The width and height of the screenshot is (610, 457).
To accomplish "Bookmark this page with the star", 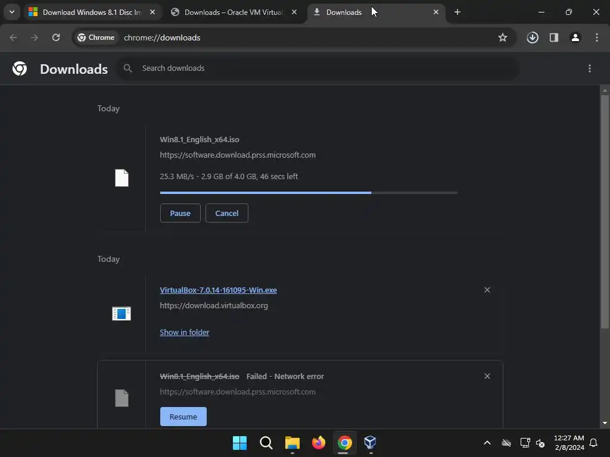I will click(x=503, y=37).
